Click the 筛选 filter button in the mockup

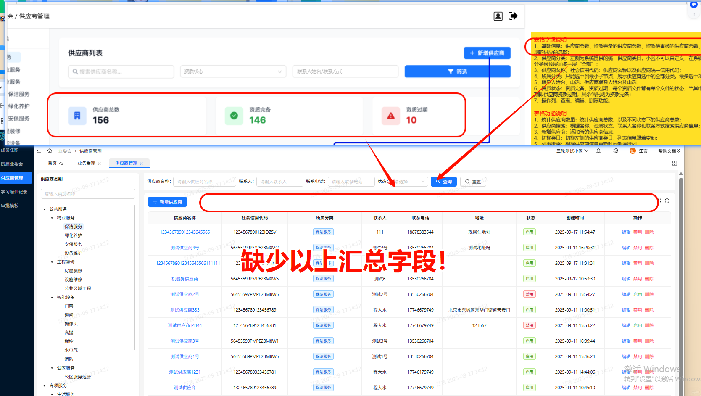pyautogui.click(x=457, y=71)
